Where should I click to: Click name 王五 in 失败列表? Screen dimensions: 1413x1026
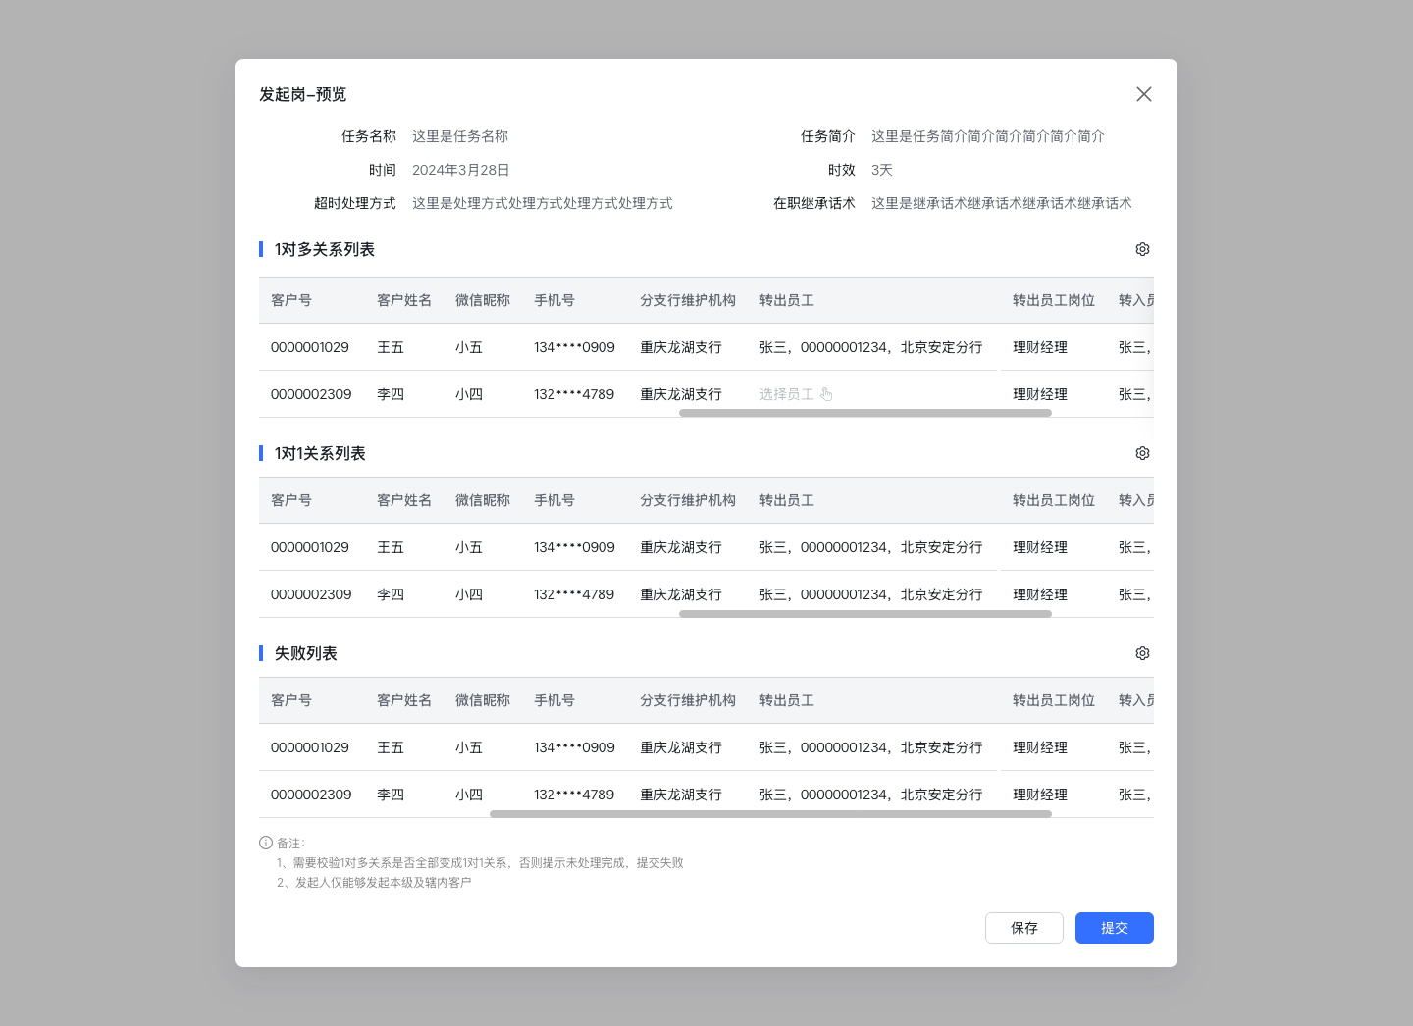click(x=391, y=747)
